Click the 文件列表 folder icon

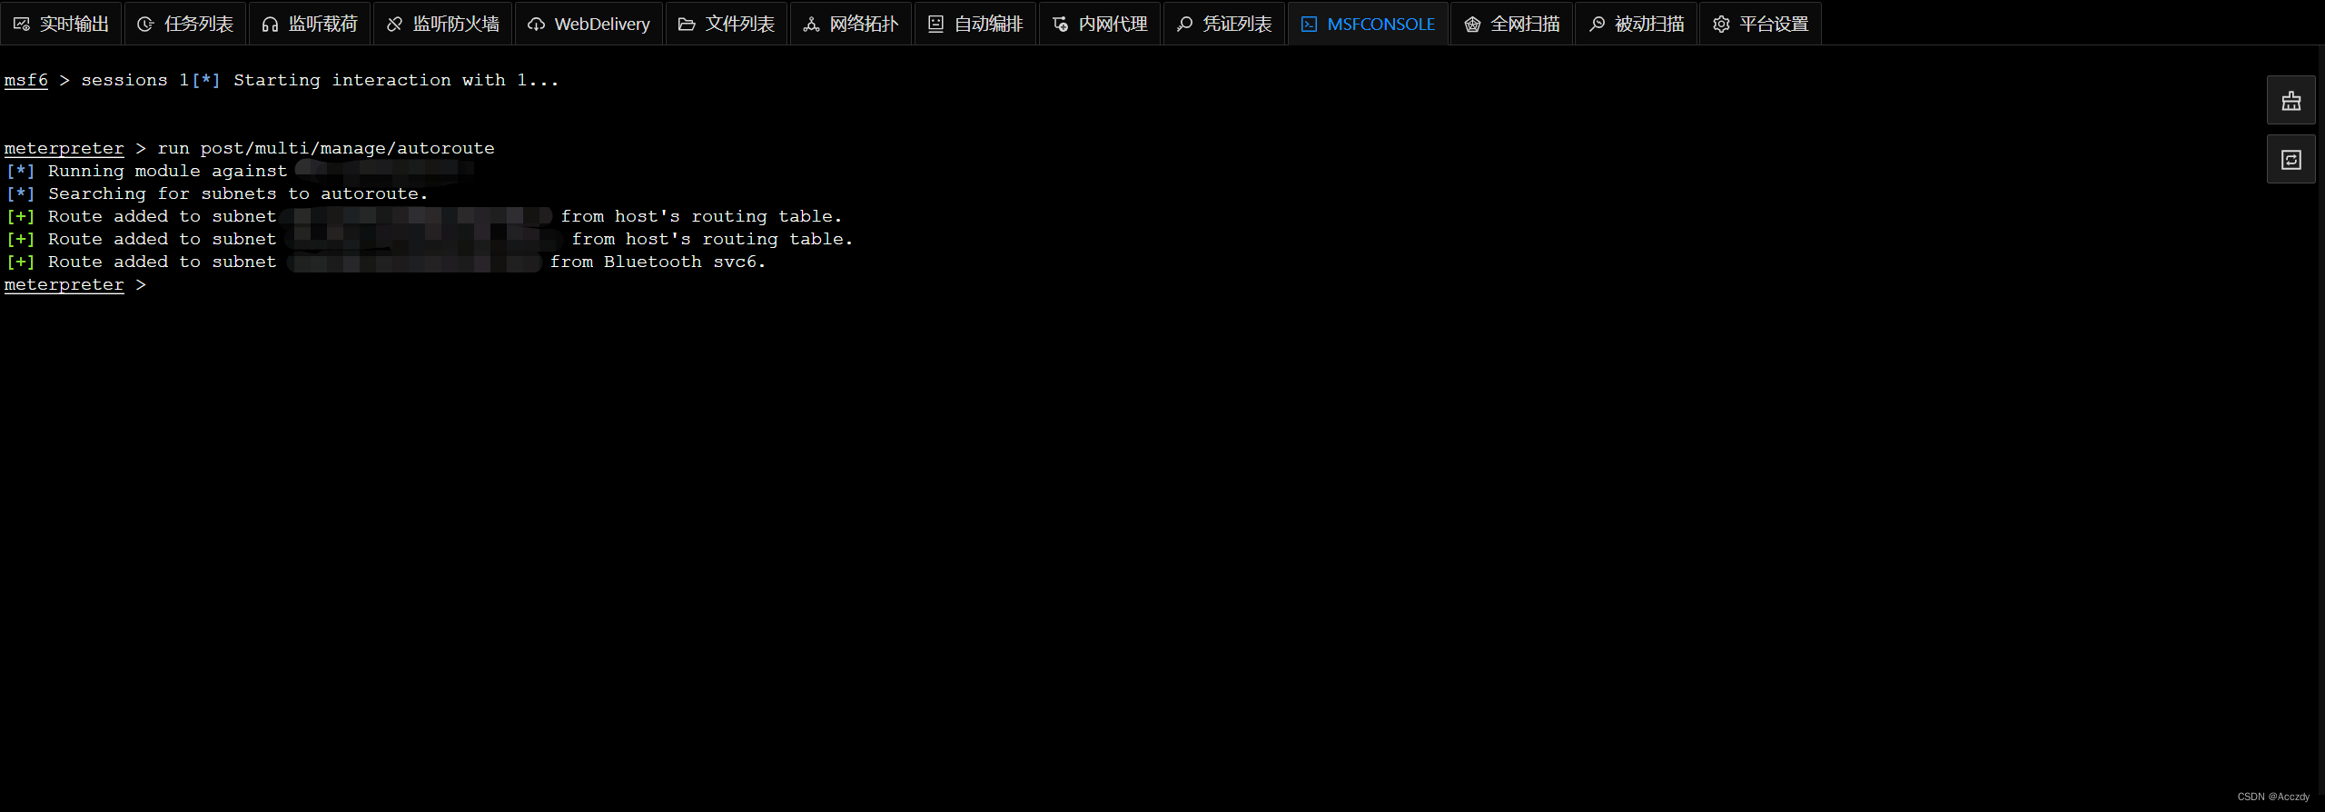coord(687,25)
